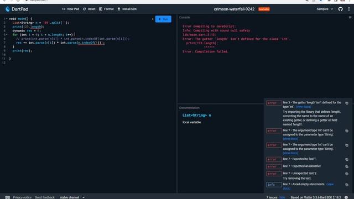
Task: Copy the 'Unexpected text' error
Action: (347, 174)
